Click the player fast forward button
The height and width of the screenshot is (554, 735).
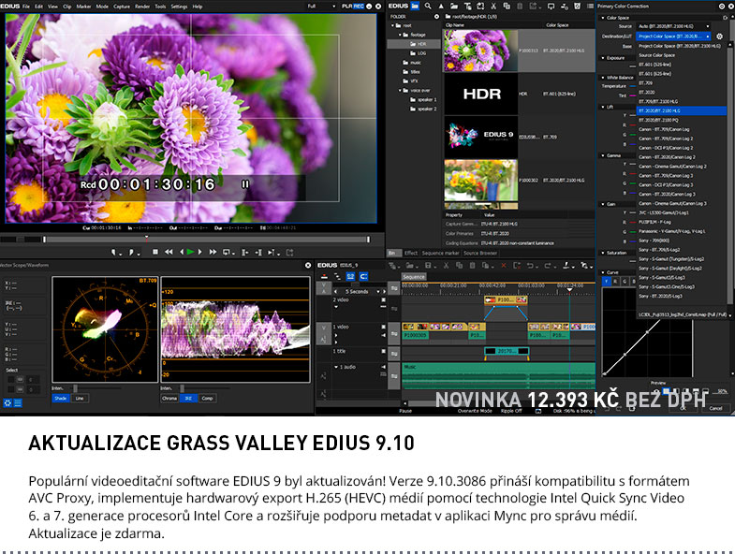coord(213,252)
